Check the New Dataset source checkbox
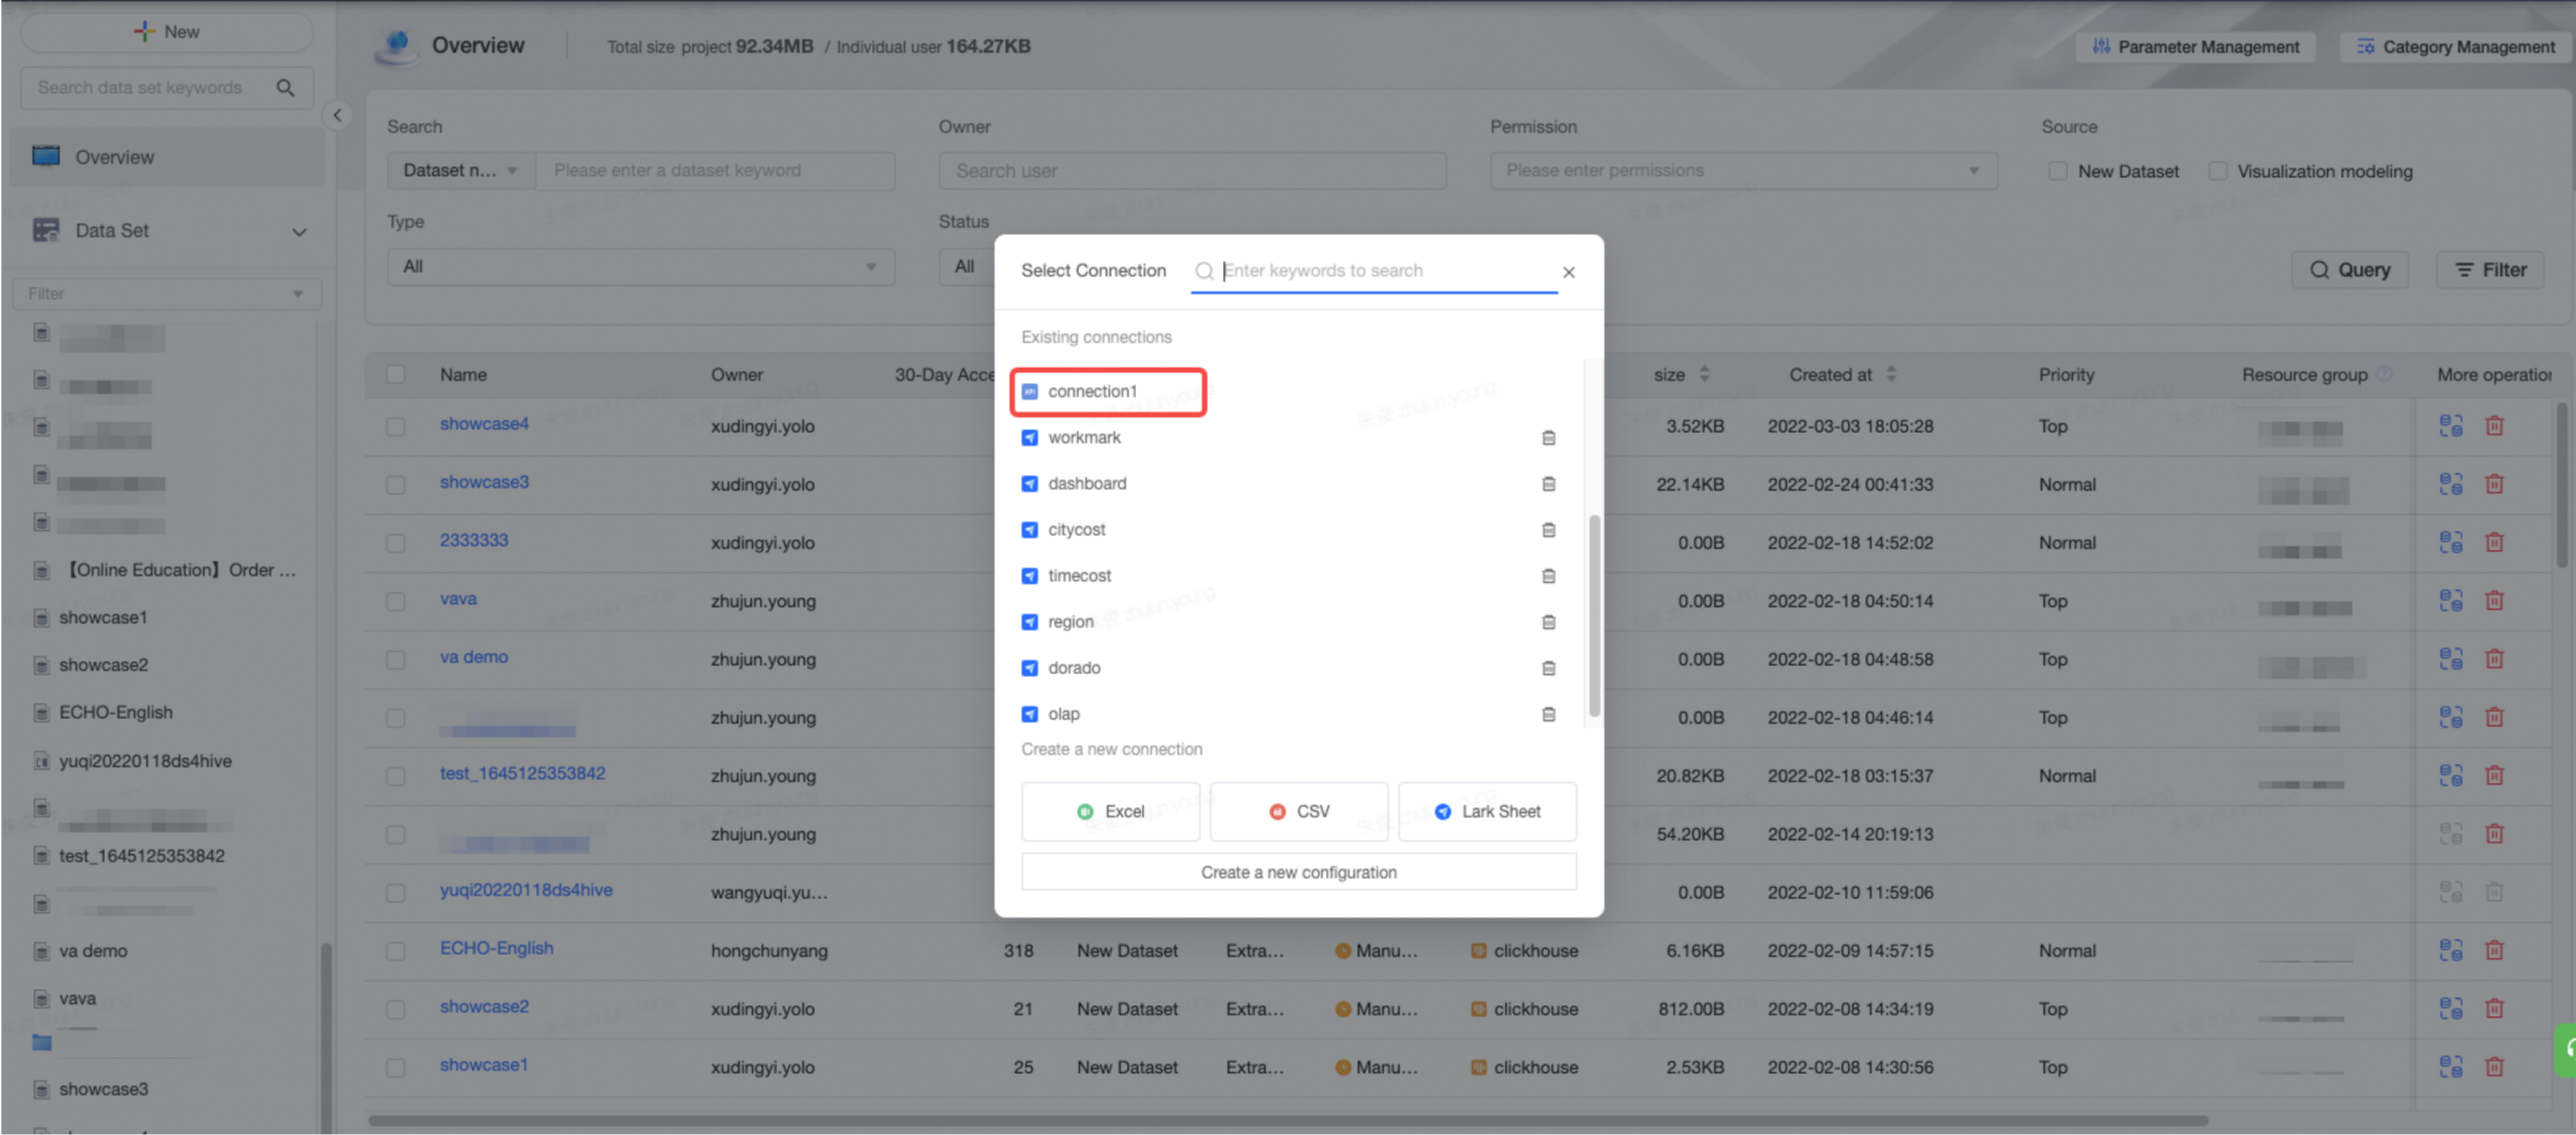 tap(2057, 171)
